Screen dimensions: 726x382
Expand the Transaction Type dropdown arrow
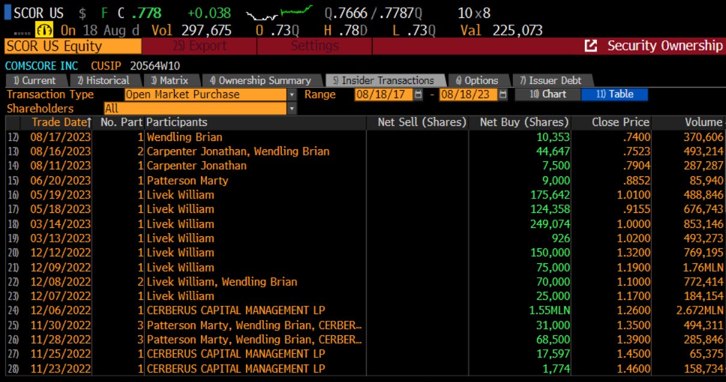[292, 94]
